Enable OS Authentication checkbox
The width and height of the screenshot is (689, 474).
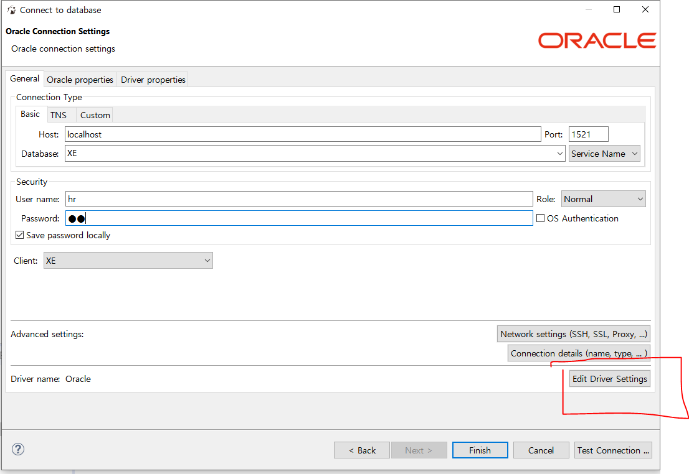pyautogui.click(x=541, y=218)
